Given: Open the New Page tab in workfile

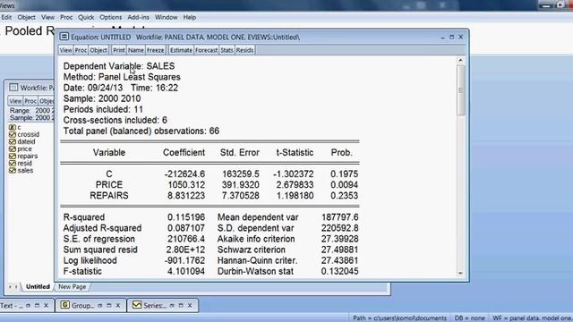Looking at the screenshot, I should [72, 286].
